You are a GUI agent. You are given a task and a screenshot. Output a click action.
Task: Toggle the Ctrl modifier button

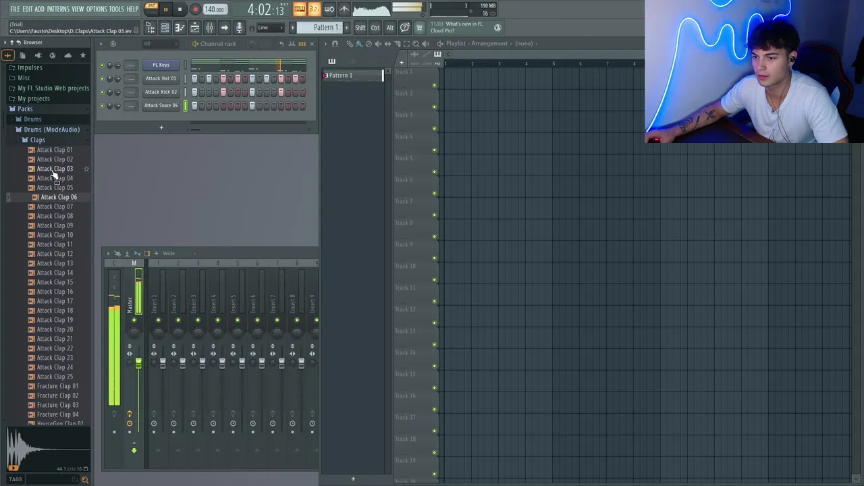[x=375, y=28]
